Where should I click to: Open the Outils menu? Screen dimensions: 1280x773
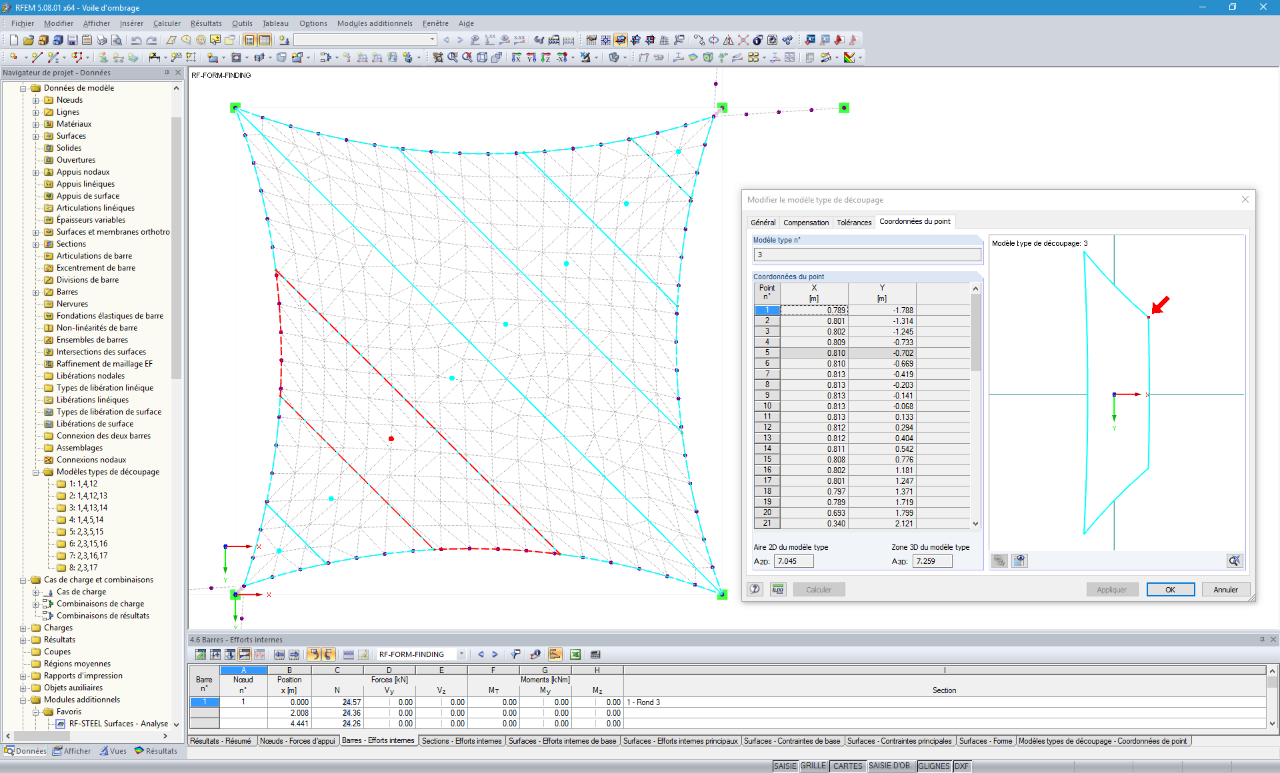coord(242,23)
